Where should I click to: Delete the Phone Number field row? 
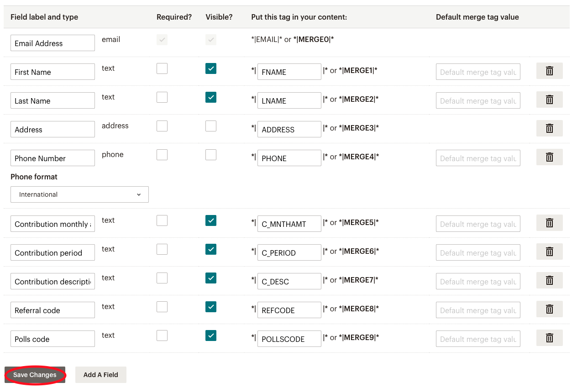[x=549, y=157]
